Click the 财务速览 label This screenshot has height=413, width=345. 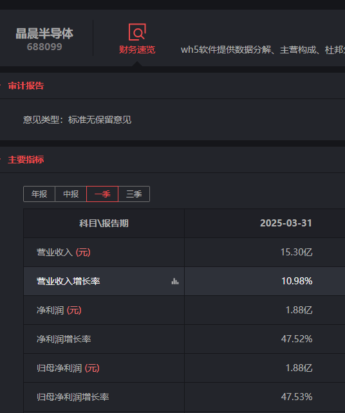137,50
